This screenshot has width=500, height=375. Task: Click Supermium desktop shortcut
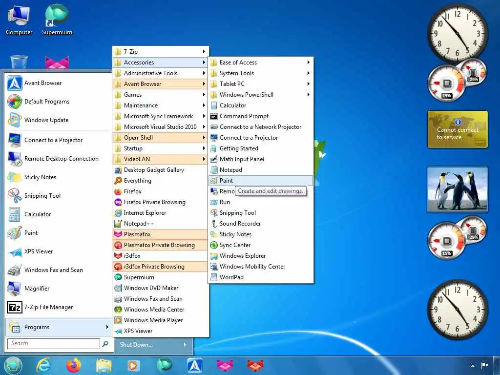(x=57, y=20)
